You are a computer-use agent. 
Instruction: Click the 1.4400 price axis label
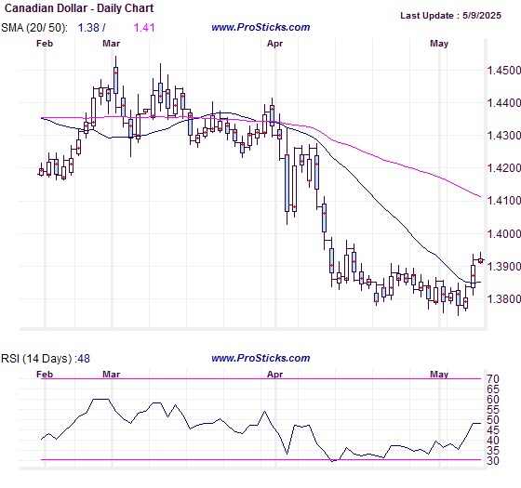[x=503, y=103]
